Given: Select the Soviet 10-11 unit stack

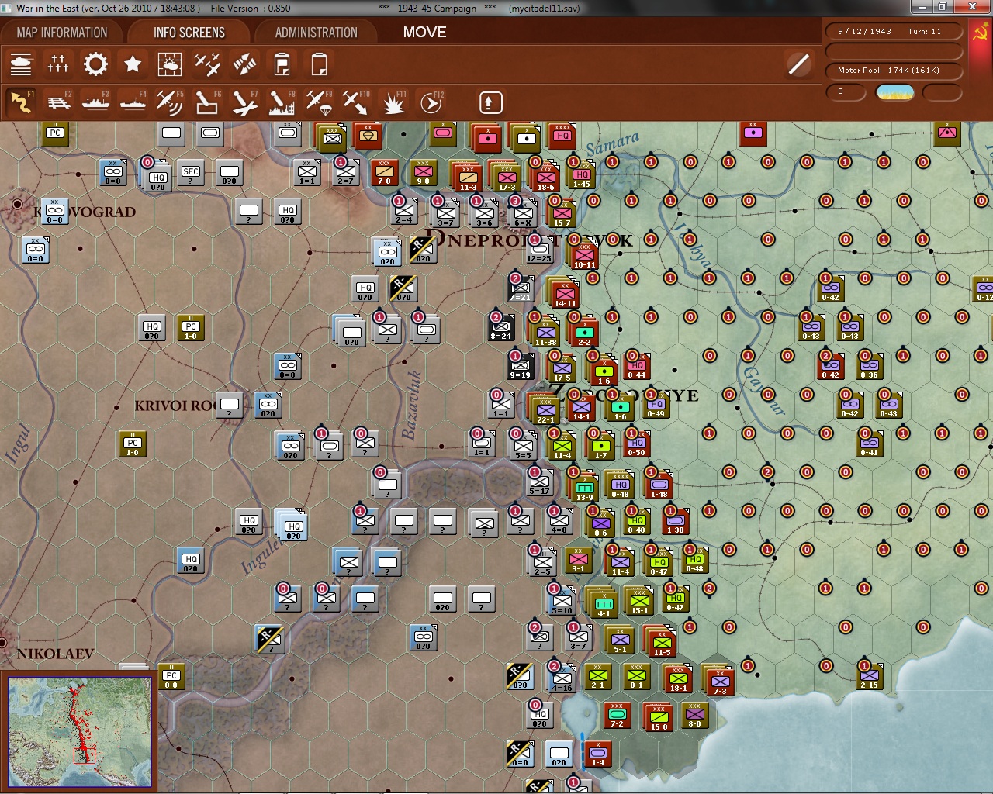Looking at the screenshot, I should [584, 254].
